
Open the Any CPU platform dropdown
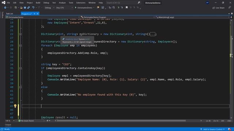tap(64, 8)
